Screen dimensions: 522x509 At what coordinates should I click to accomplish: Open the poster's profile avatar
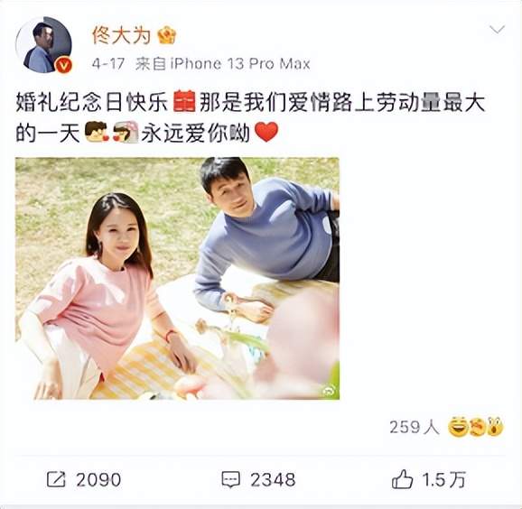tap(43, 44)
